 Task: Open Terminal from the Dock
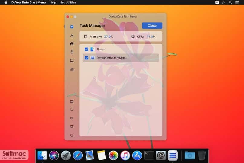149,155
